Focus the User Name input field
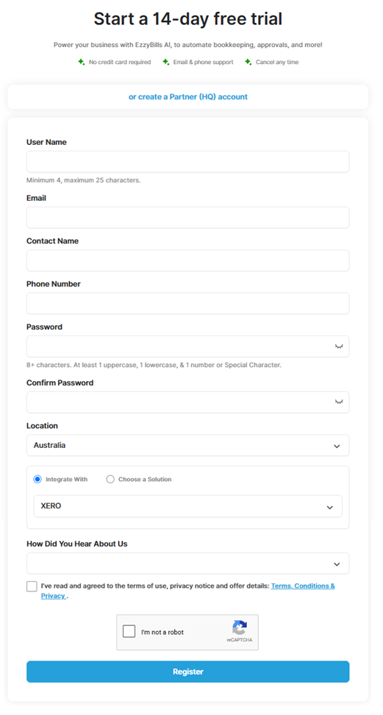Screen dimensions: 383x715 tap(188, 162)
